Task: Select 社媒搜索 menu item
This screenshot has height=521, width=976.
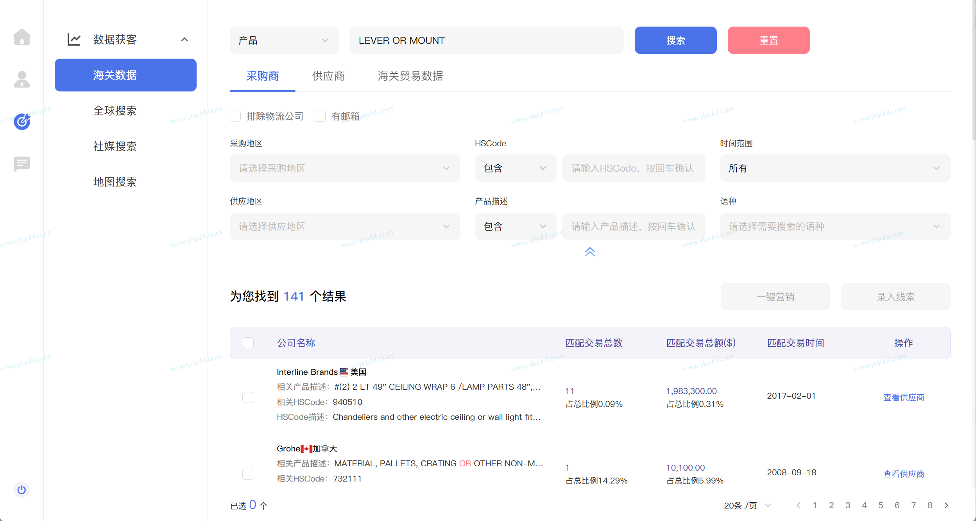Action: point(115,146)
